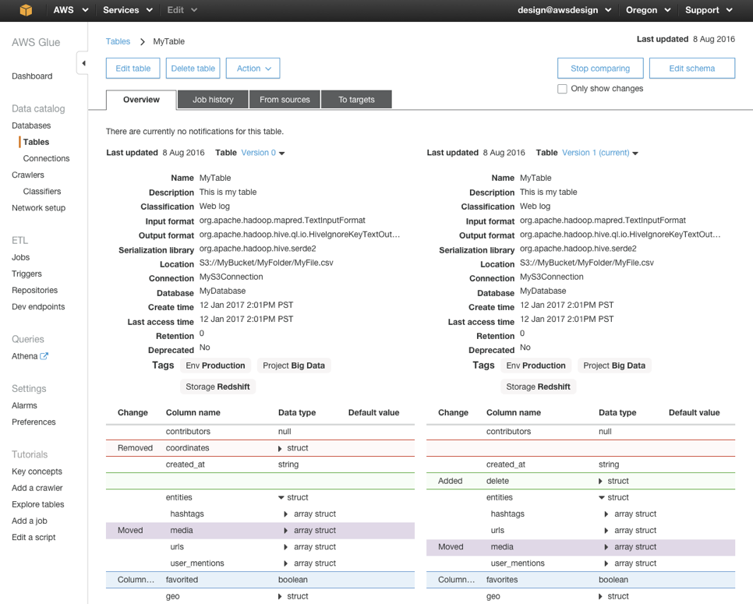The image size is (753, 604).
Task: Expand the coordinates struct in left table
Action: click(280, 448)
